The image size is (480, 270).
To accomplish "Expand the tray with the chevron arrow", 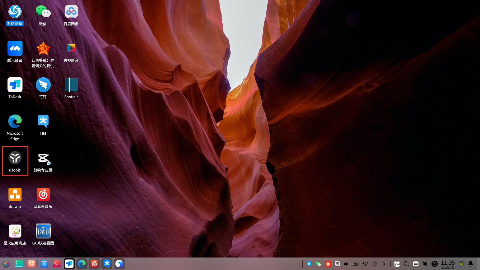I will coord(384,264).
